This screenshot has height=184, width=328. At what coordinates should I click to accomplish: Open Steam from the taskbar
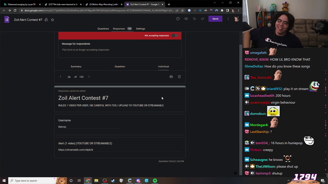[x=113, y=180]
